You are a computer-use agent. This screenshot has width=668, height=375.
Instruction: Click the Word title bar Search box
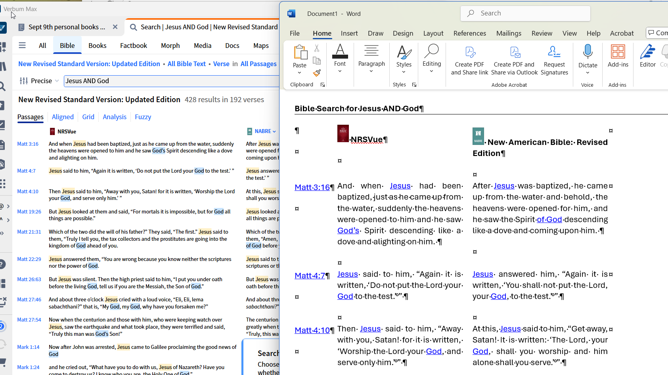(x=525, y=13)
